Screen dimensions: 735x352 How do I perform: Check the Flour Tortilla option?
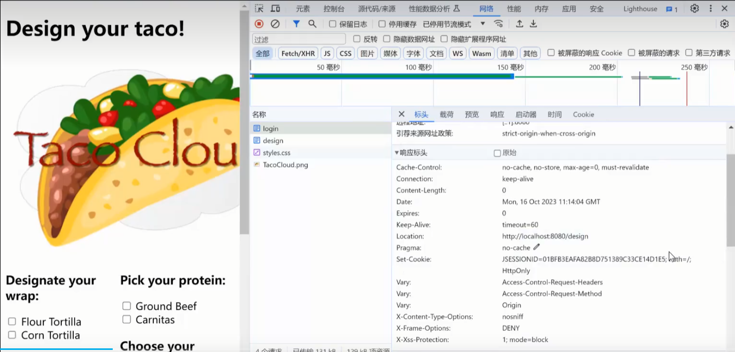pyautogui.click(x=12, y=322)
